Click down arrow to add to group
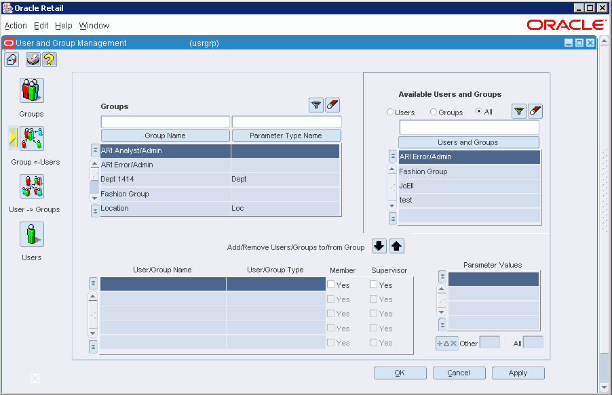 pos(379,246)
